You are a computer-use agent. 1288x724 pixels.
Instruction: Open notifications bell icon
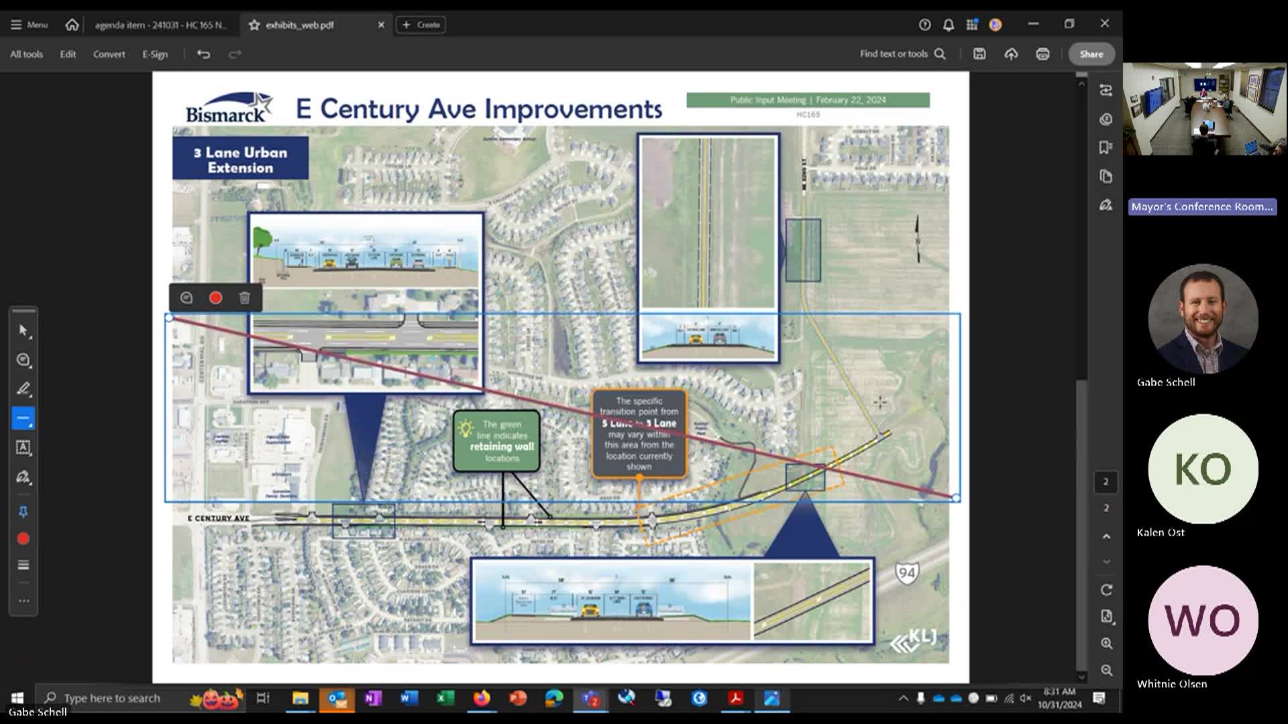(948, 25)
